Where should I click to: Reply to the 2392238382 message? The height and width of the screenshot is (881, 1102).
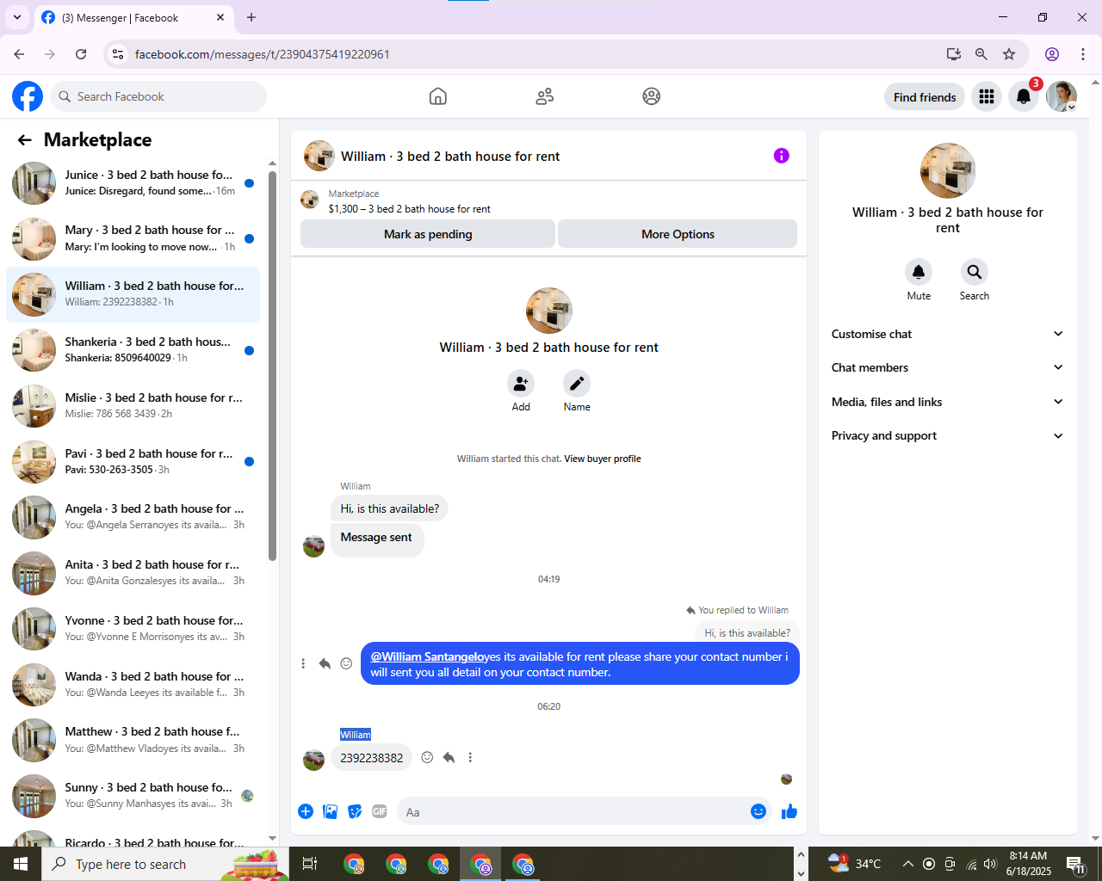(x=449, y=758)
